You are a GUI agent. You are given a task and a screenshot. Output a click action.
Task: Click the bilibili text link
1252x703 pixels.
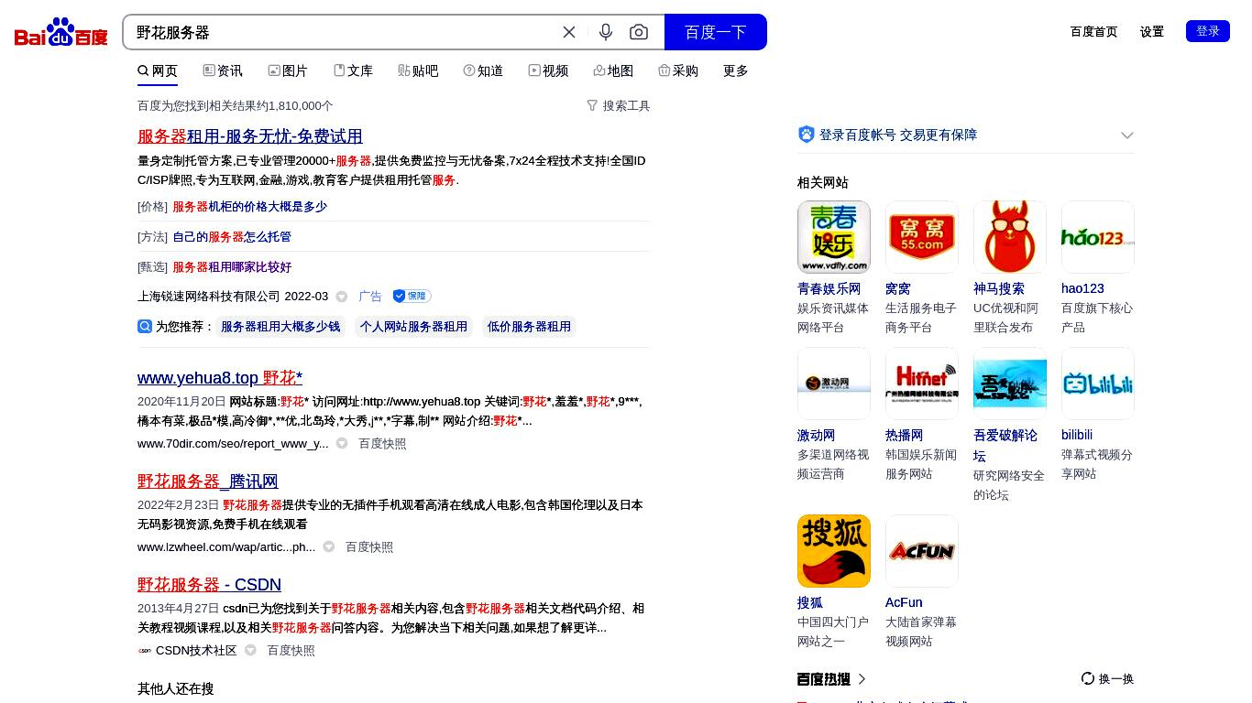click(x=1077, y=435)
